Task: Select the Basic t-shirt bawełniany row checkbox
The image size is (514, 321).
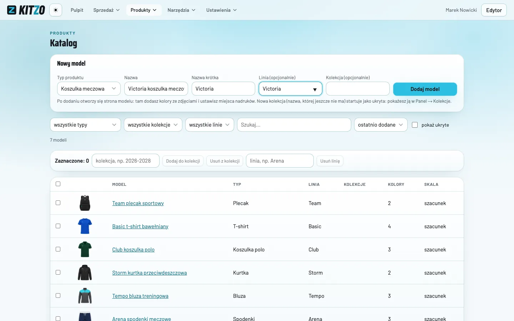Action: click(x=58, y=226)
